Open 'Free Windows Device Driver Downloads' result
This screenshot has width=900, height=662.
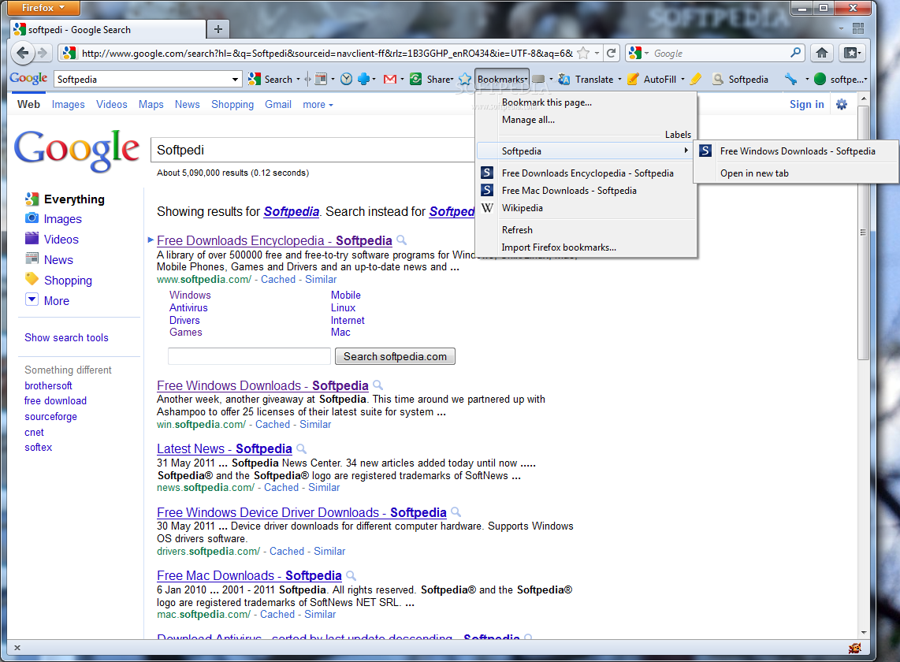click(301, 512)
